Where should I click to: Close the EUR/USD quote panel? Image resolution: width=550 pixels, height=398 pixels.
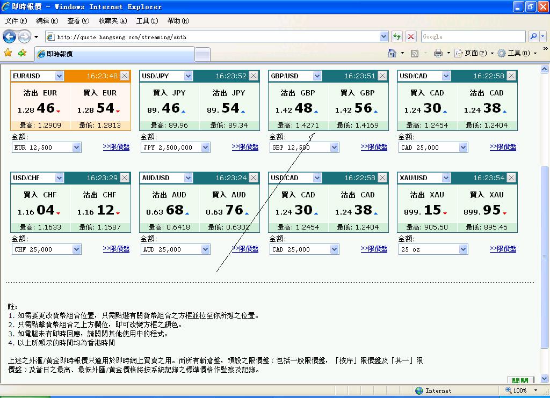click(x=125, y=76)
